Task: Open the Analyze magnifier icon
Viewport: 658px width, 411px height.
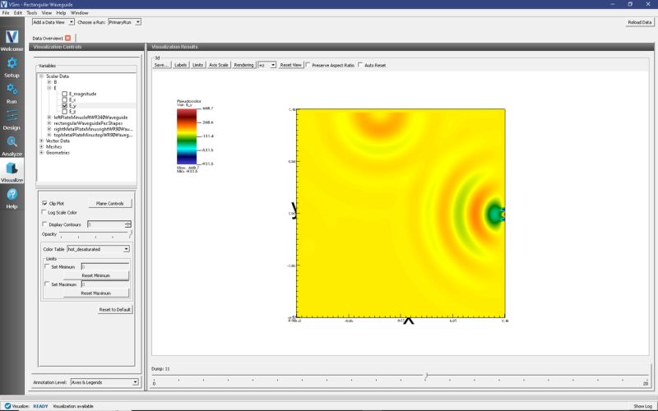Action: (x=12, y=142)
